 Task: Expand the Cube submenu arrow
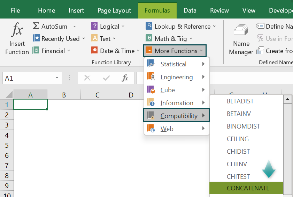tap(203, 90)
